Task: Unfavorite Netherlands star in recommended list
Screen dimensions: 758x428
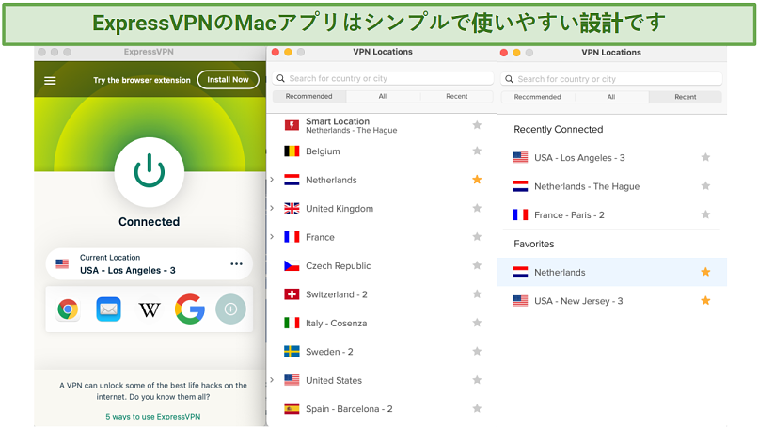Action: point(477,180)
